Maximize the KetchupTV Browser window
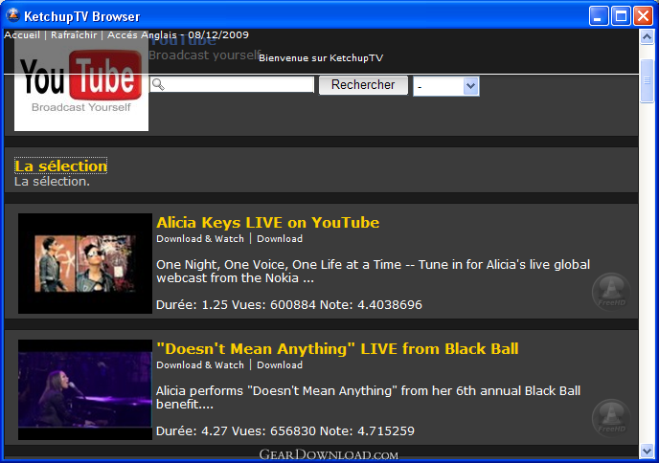Viewport: 659px width, 463px height. (621, 16)
